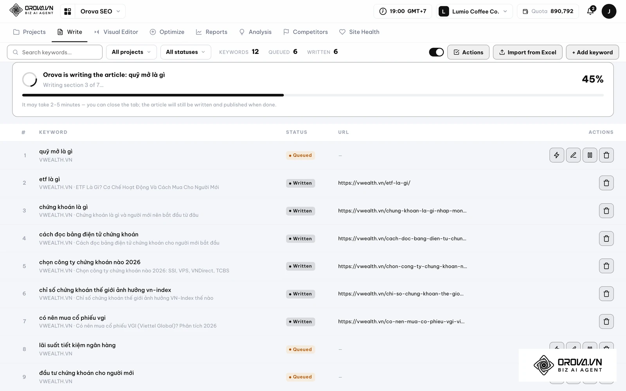Select the Write tab

pos(70,32)
